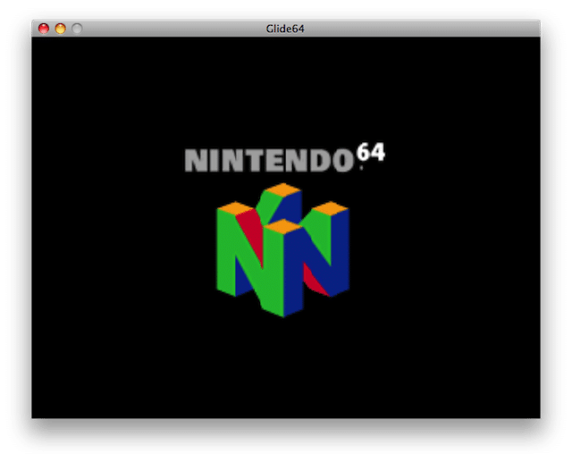This screenshot has width=572, height=462.
Task: Click the 3D N64 cube logo
Action: click(x=283, y=250)
